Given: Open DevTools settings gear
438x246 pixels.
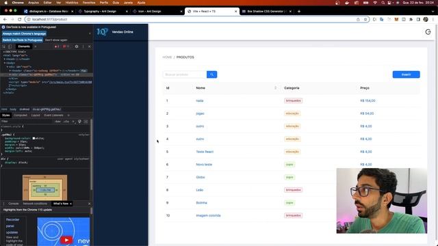Looking at the screenshot, I should tap(77, 46).
